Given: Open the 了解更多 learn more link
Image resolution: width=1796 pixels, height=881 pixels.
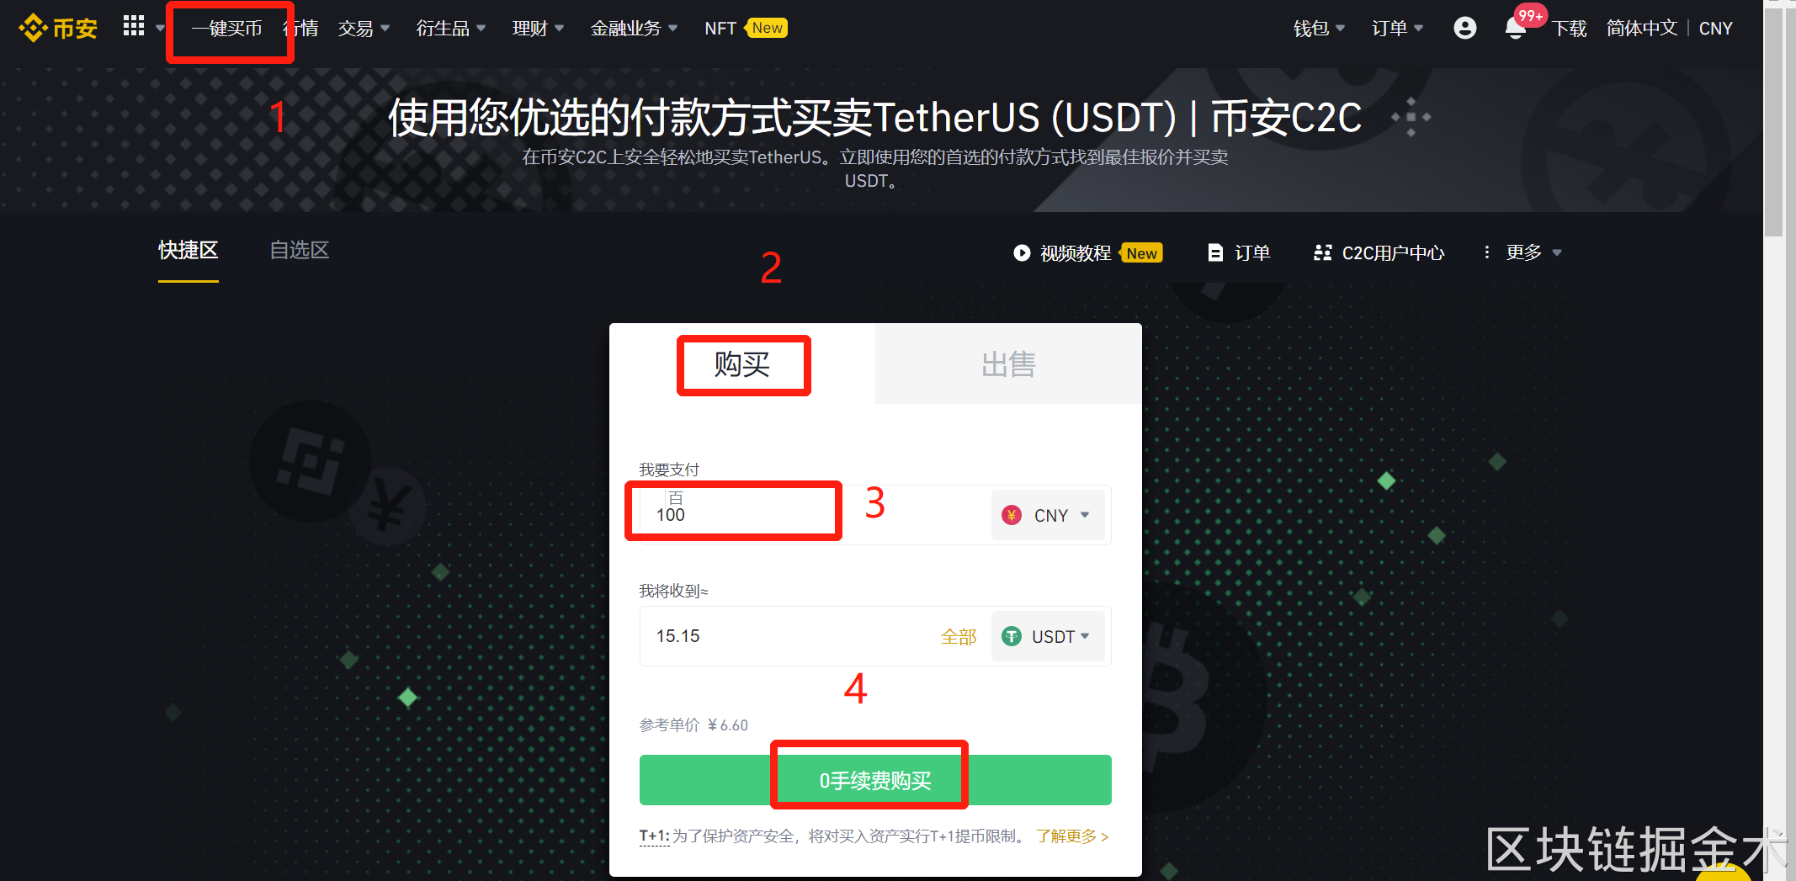Looking at the screenshot, I should point(1072,836).
